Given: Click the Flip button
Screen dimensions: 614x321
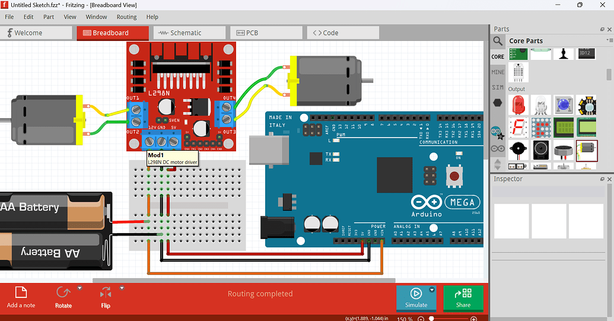Looking at the screenshot, I should [106, 297].
